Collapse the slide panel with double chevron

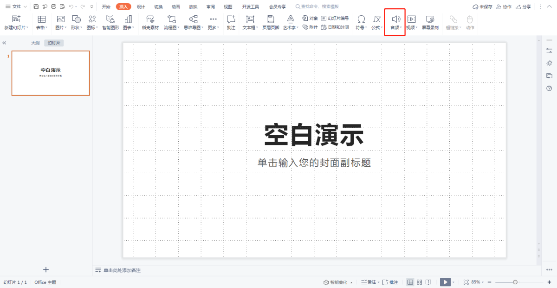click(4, 43)
